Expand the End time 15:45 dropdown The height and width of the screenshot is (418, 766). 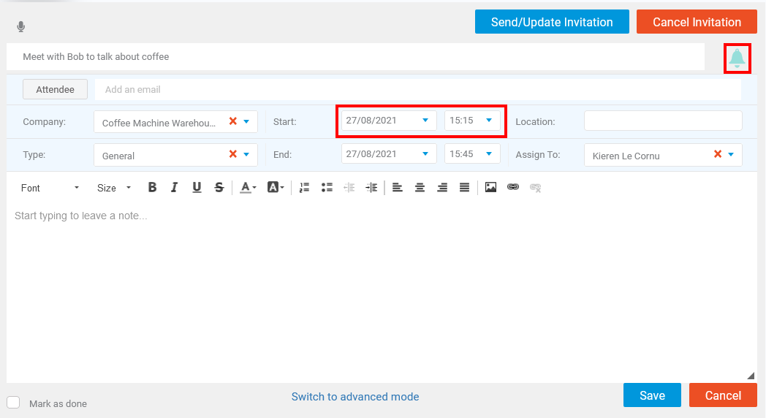coord(489,153)
